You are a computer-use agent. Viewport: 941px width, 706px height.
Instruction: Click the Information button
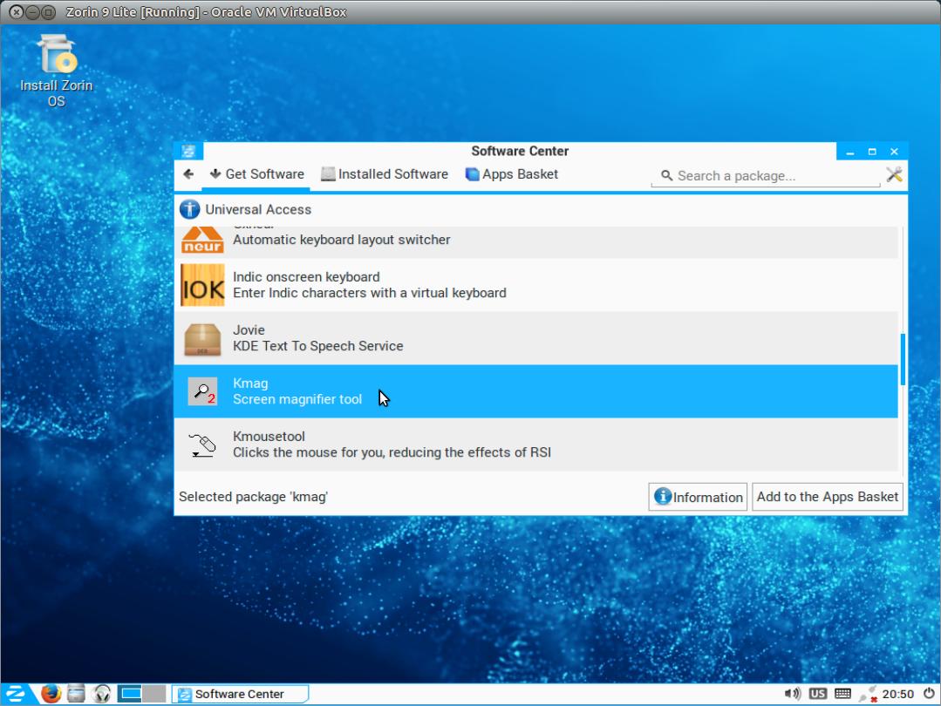click(x=698, y=497)
